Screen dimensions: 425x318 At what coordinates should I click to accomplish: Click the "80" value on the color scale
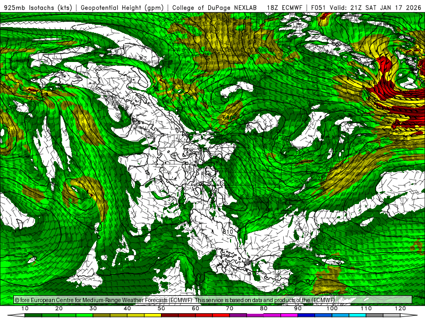[x=263, y=308]
